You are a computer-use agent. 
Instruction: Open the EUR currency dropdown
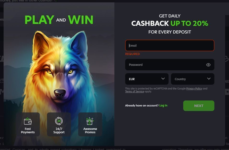click(147, 79)
